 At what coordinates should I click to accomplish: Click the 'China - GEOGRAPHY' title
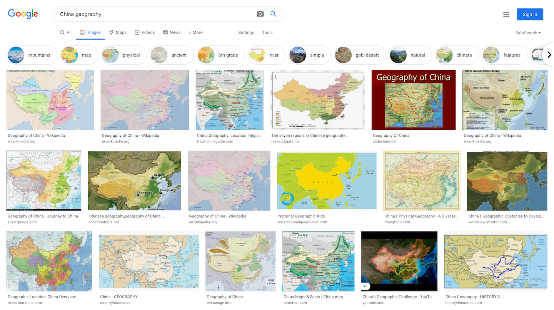pyautogui.click(x=119, y=297)
